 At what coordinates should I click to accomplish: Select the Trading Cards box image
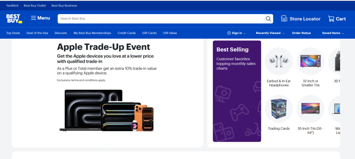pos(279,109)
